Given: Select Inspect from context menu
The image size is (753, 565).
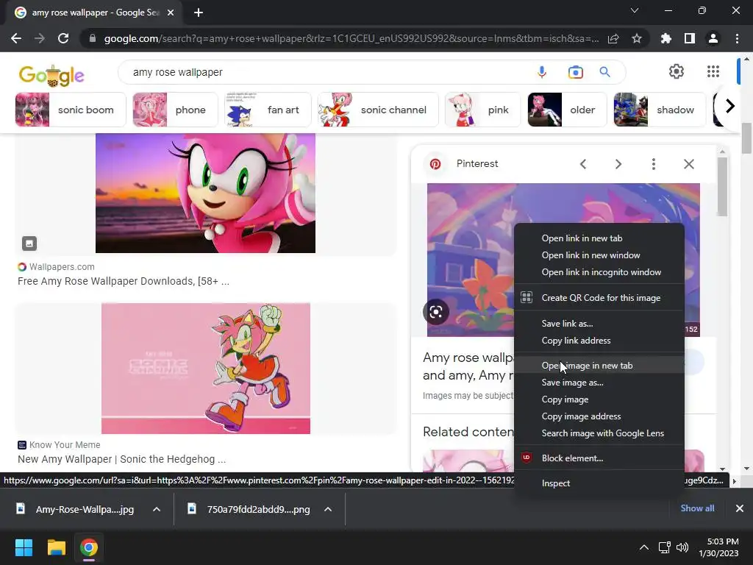Looking at the screenshot, I should 599,483.
